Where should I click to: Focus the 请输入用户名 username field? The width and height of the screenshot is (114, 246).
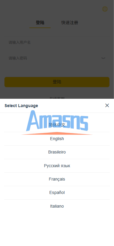point(57,42)
